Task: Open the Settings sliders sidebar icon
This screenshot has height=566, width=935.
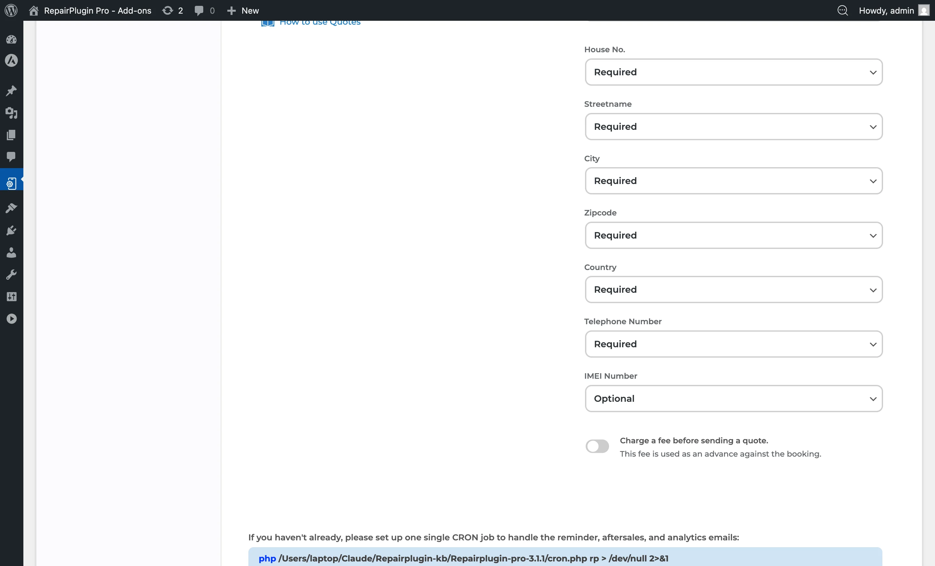Action: pyautogui.click(x=11, y=297)
